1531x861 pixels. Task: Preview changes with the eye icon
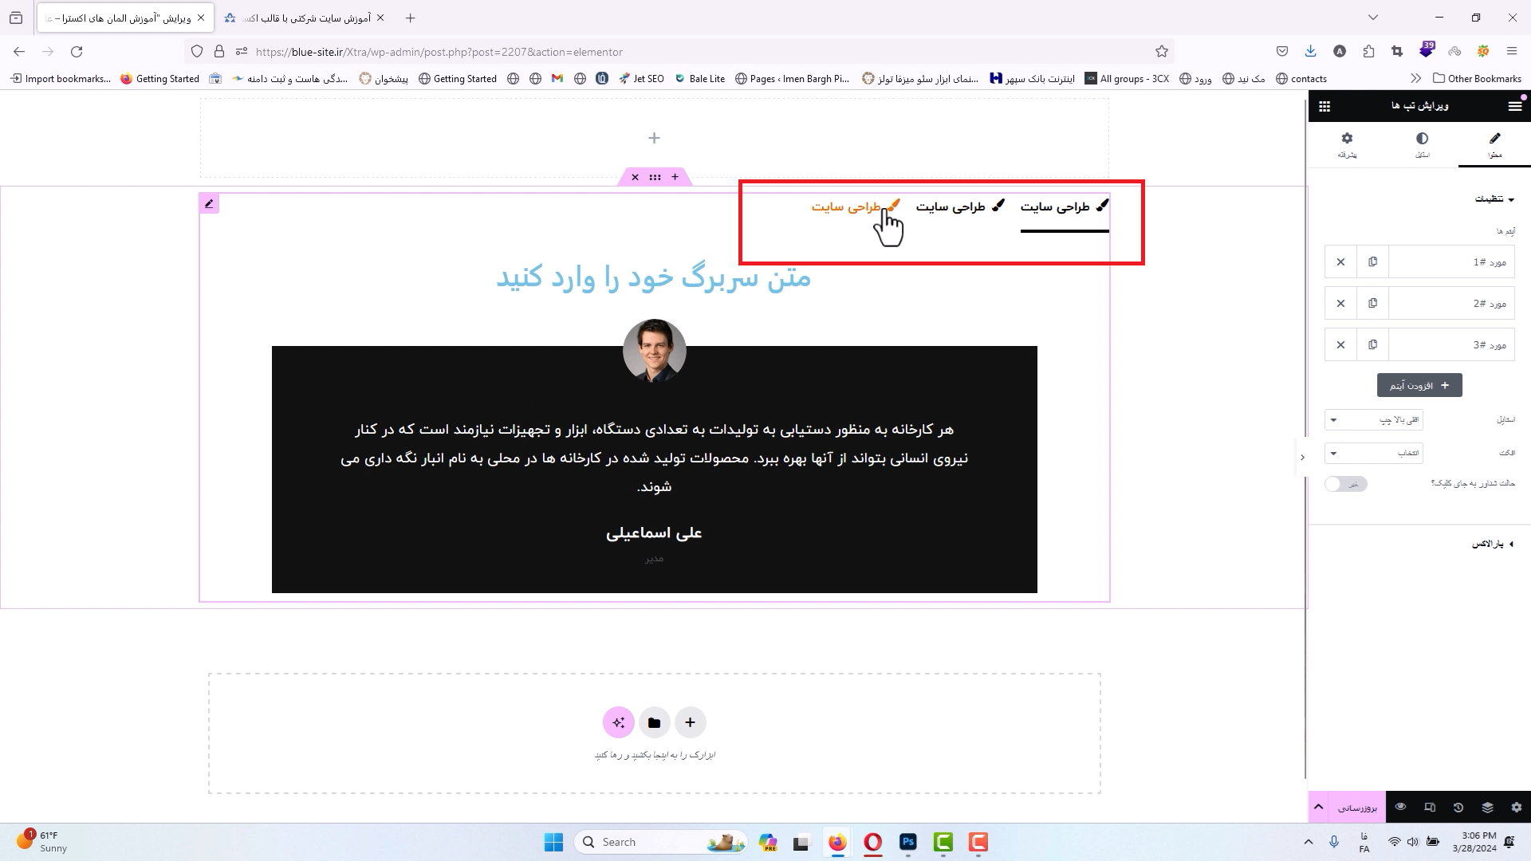pyautogui.click(x=1400, y=808)
